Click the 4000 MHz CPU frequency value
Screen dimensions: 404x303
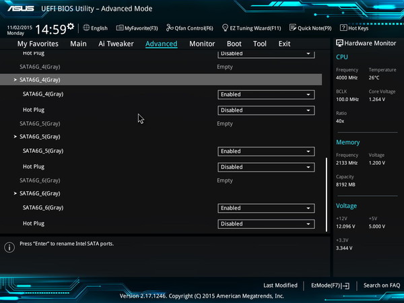[x=347, y=77]
